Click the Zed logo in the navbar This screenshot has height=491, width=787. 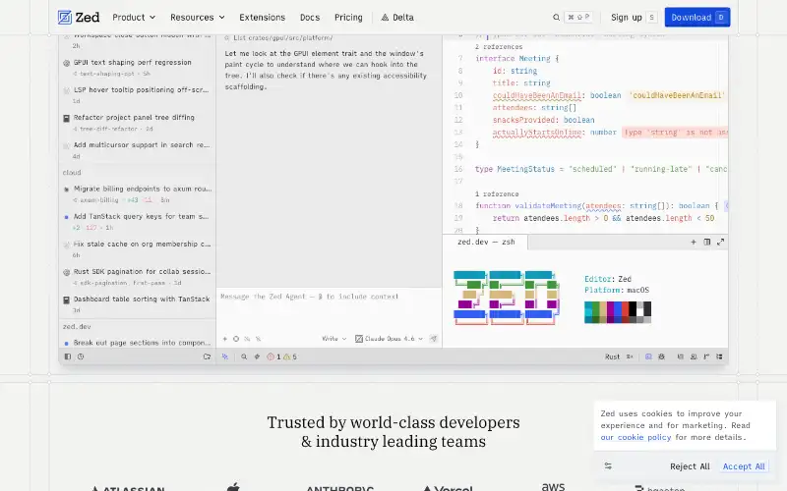click(79, 18)
